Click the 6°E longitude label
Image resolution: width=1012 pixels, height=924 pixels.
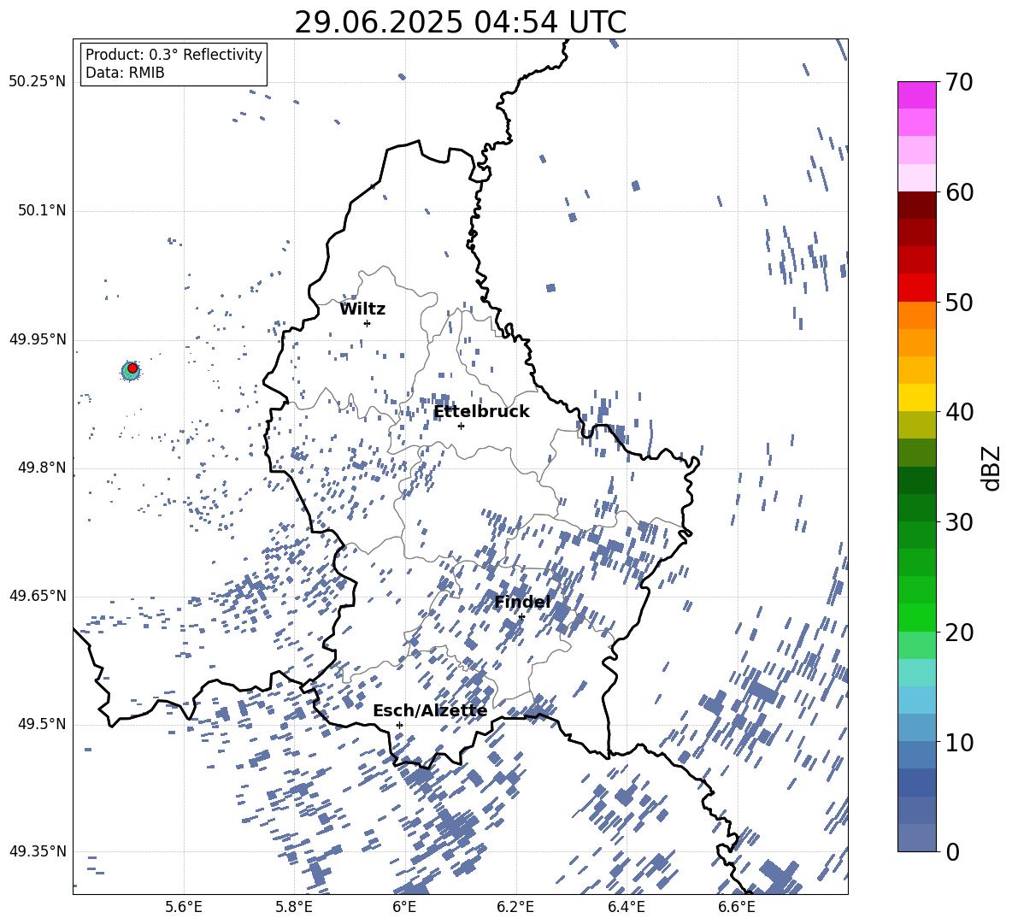[x=404, y=908]
